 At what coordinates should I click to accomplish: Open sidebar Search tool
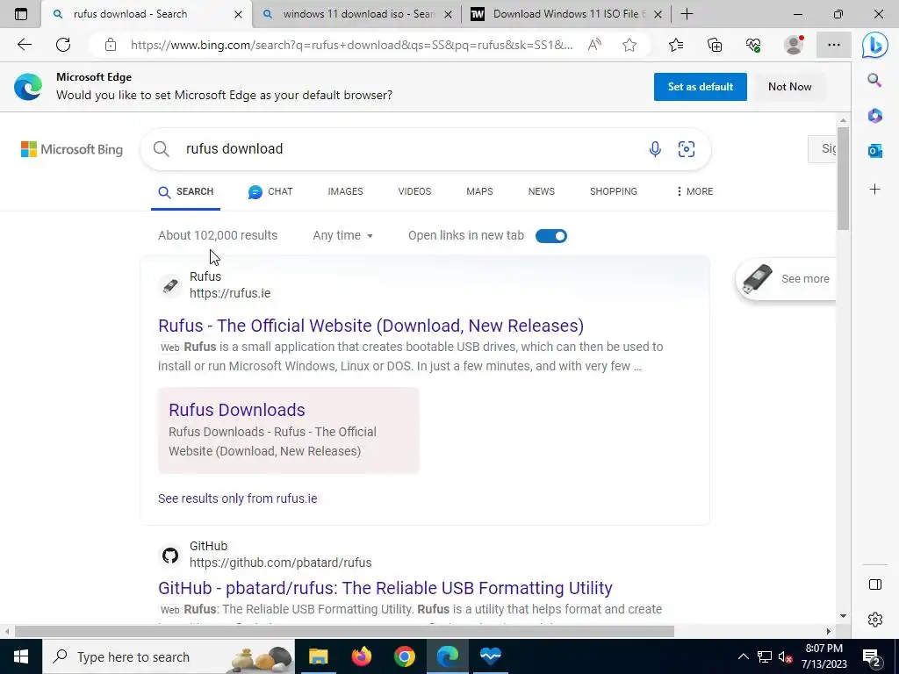874,80
